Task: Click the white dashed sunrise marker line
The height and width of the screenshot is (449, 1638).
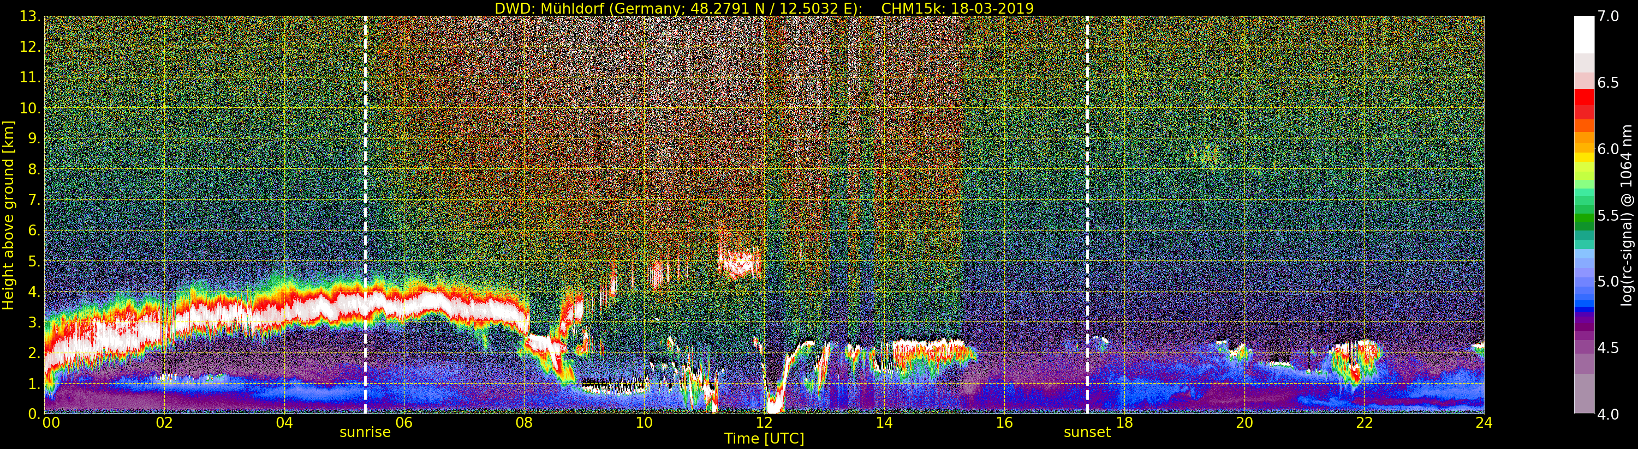Action: 365,215
